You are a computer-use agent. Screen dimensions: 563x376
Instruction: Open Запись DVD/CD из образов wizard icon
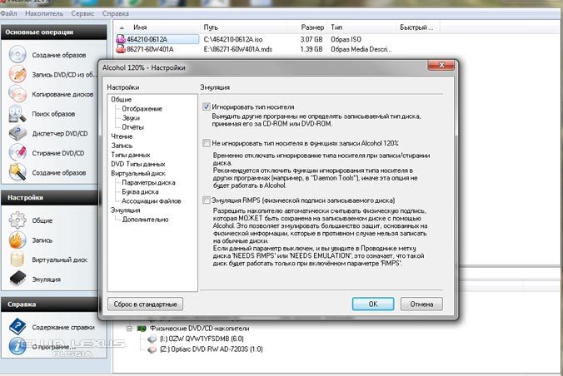pos(18,74)
